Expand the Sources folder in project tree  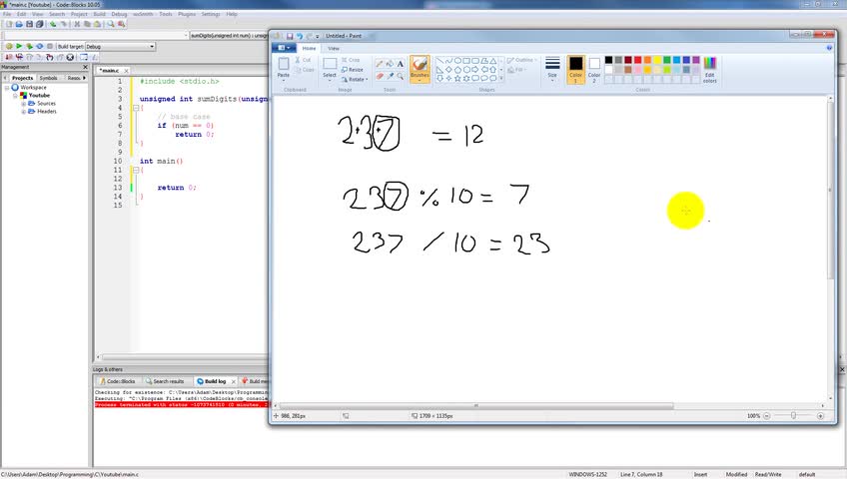pos(24,104)
